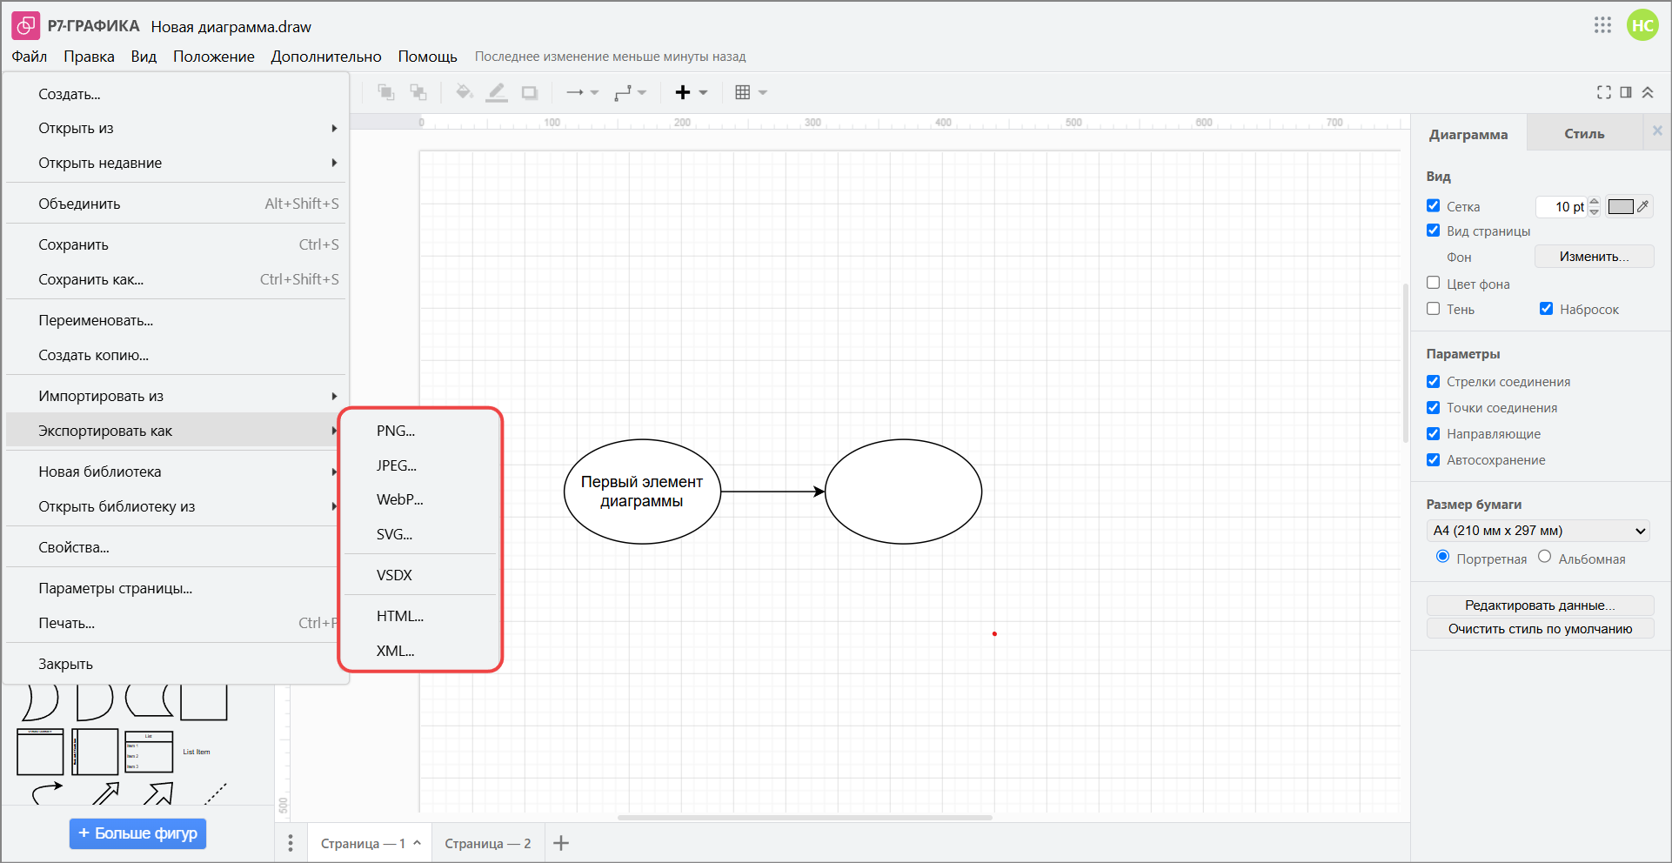The width and height of the screenshot is (1672, 863).
Task: Toggle the Автосохранение checkbox
Action: [x=1434, y=459]
